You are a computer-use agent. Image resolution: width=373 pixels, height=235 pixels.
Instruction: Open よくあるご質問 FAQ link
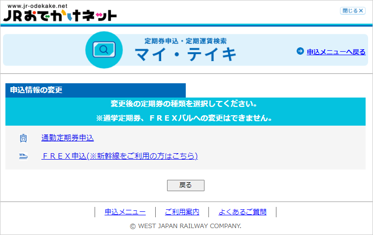242,212
